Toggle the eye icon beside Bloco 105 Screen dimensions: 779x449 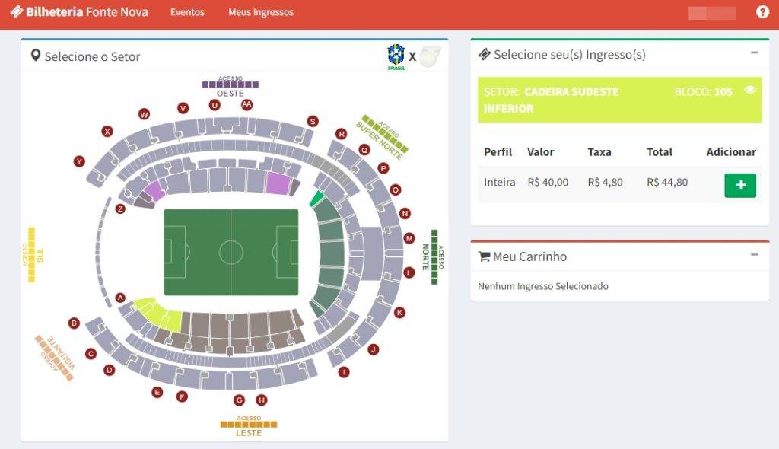click(x=749, y=90)
